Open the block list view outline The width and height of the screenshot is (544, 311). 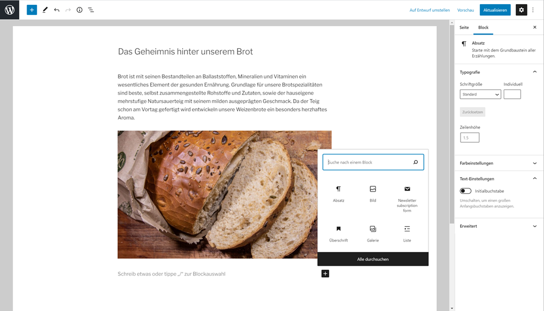pyautogui.click(x=91, y=10)
